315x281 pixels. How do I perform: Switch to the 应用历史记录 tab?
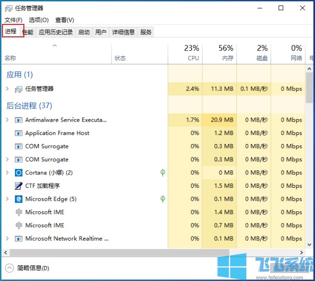[56, 32]
